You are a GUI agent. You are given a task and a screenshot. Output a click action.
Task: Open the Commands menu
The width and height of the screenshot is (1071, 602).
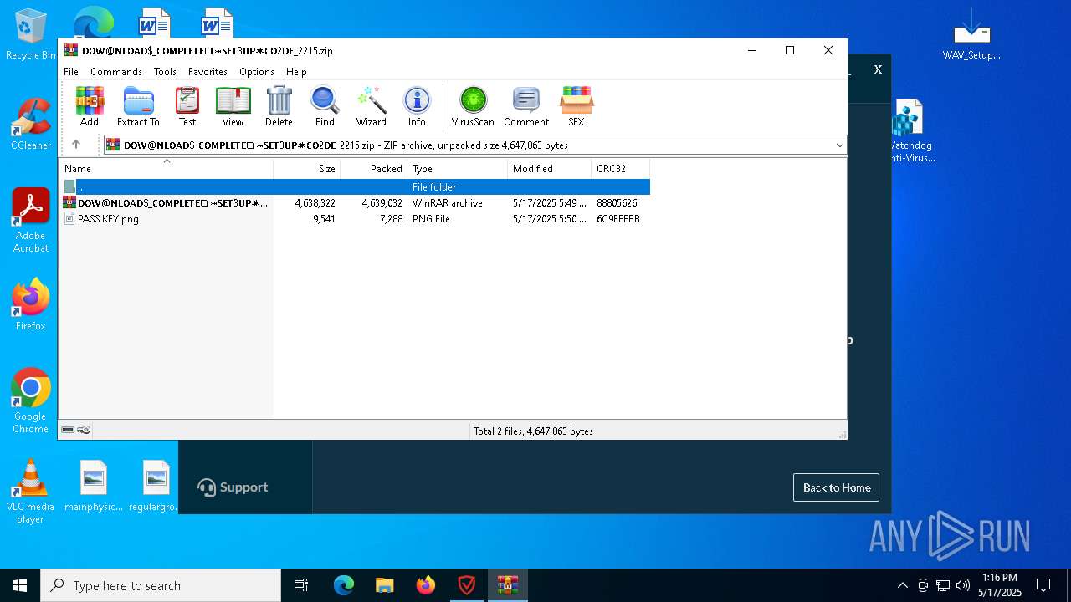click(x=116, y=72)
